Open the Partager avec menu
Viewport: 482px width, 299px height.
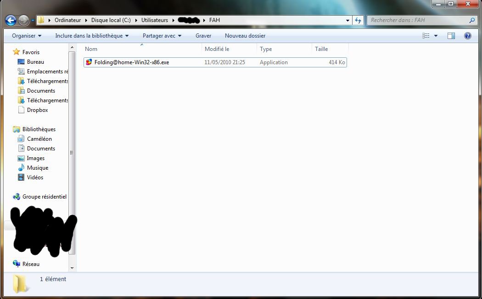(x=162, y=36)
